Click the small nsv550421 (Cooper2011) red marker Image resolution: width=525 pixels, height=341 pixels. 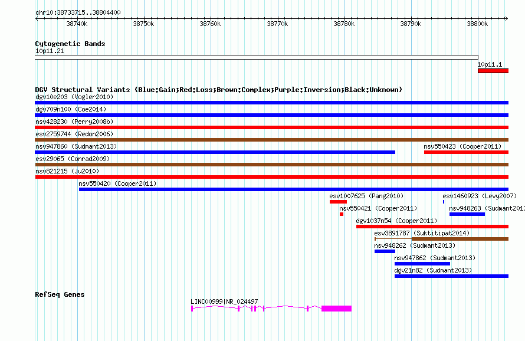click(x=342, y=214)
